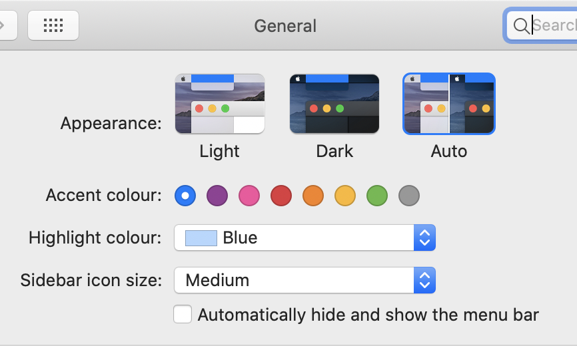Click the Highlight colour dropdown arrows

click(424, 238)
